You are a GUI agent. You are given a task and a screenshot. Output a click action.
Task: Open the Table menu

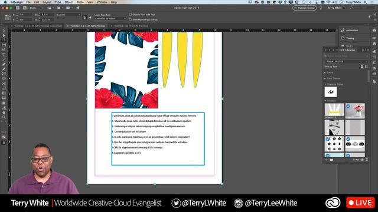click(80, 2)
